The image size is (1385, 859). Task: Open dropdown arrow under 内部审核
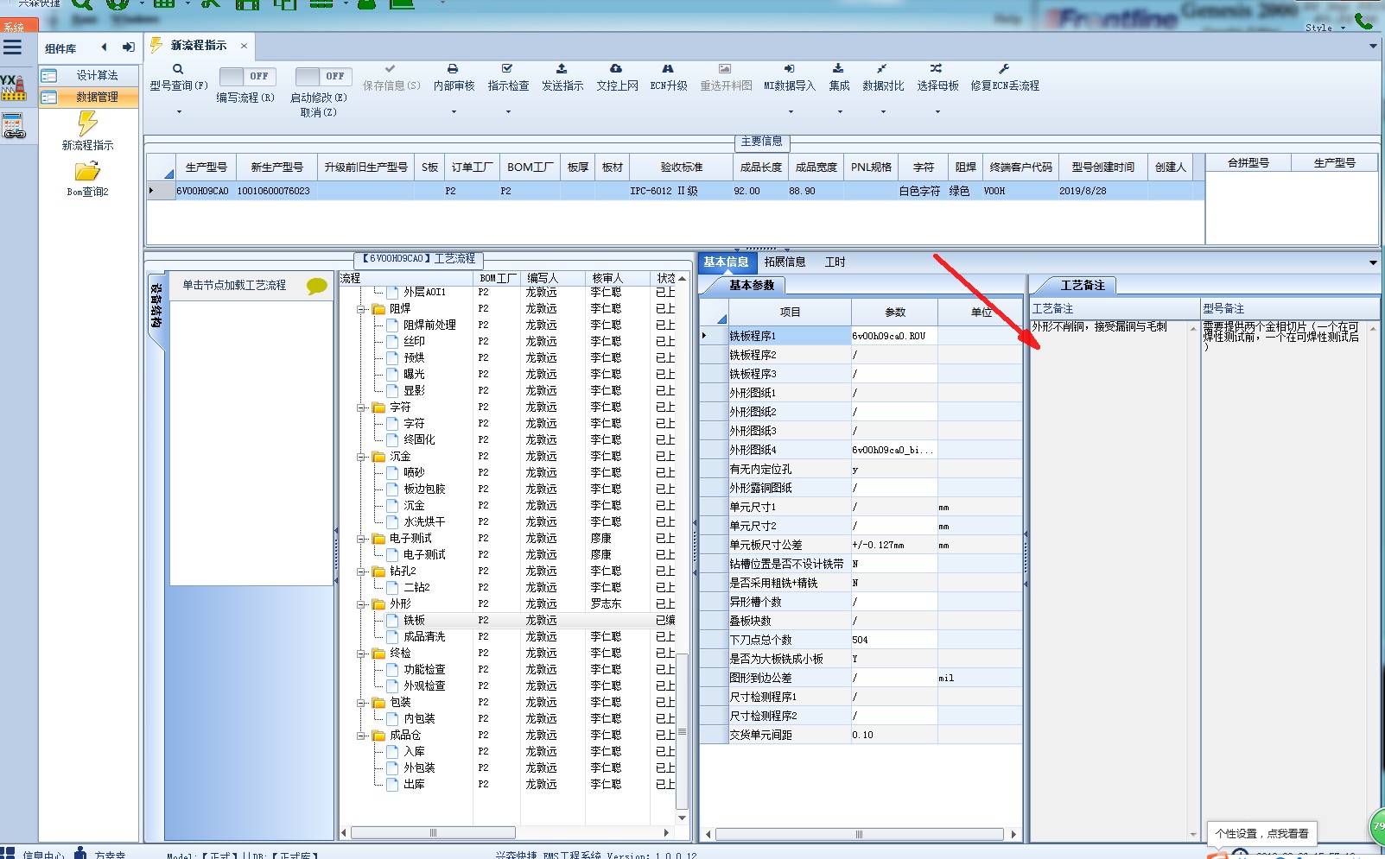coord(453,112)
